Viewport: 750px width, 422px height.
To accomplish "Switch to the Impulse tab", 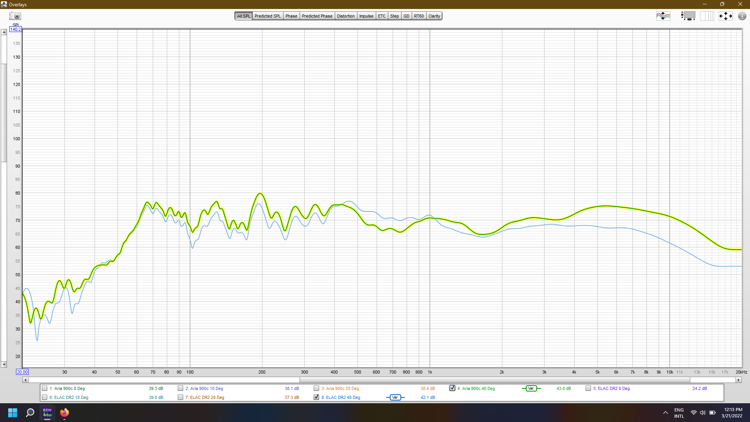I will (366, 16).
